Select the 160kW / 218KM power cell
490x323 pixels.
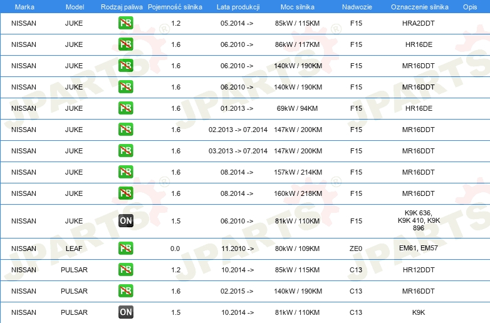click(298, 193)
